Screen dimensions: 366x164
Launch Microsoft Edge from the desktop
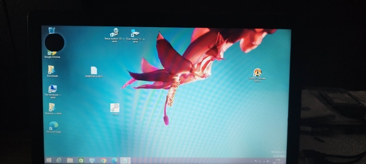tap(54, 126)
